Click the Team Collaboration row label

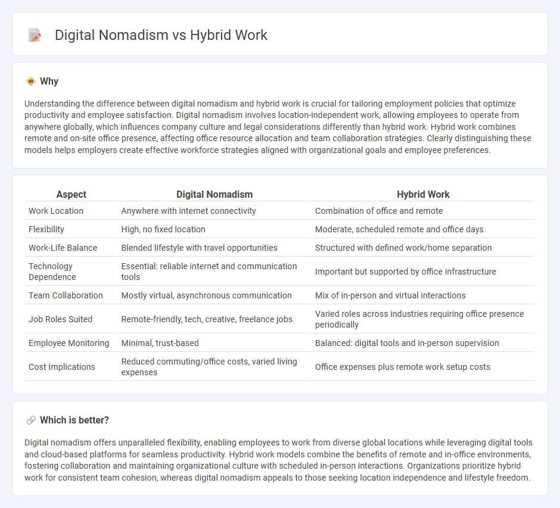click(66, 295)
